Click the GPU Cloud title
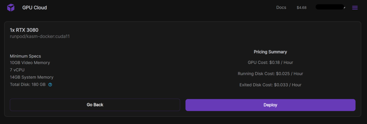 (35, 8)
